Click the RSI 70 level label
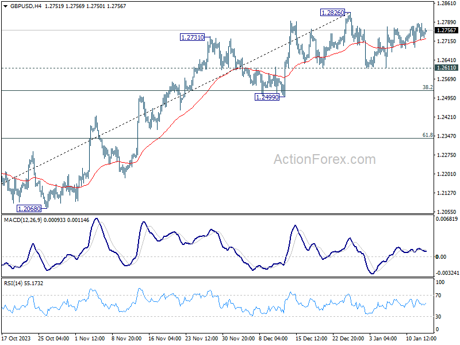This screenshot has width=460, height=345. [x=438, y=296]
